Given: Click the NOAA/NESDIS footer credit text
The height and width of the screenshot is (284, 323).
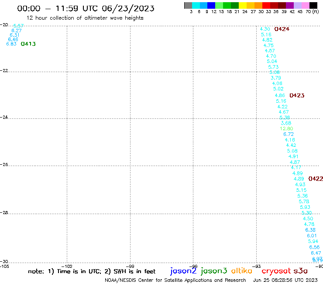Looking at the screenshot, I should 175,281.
